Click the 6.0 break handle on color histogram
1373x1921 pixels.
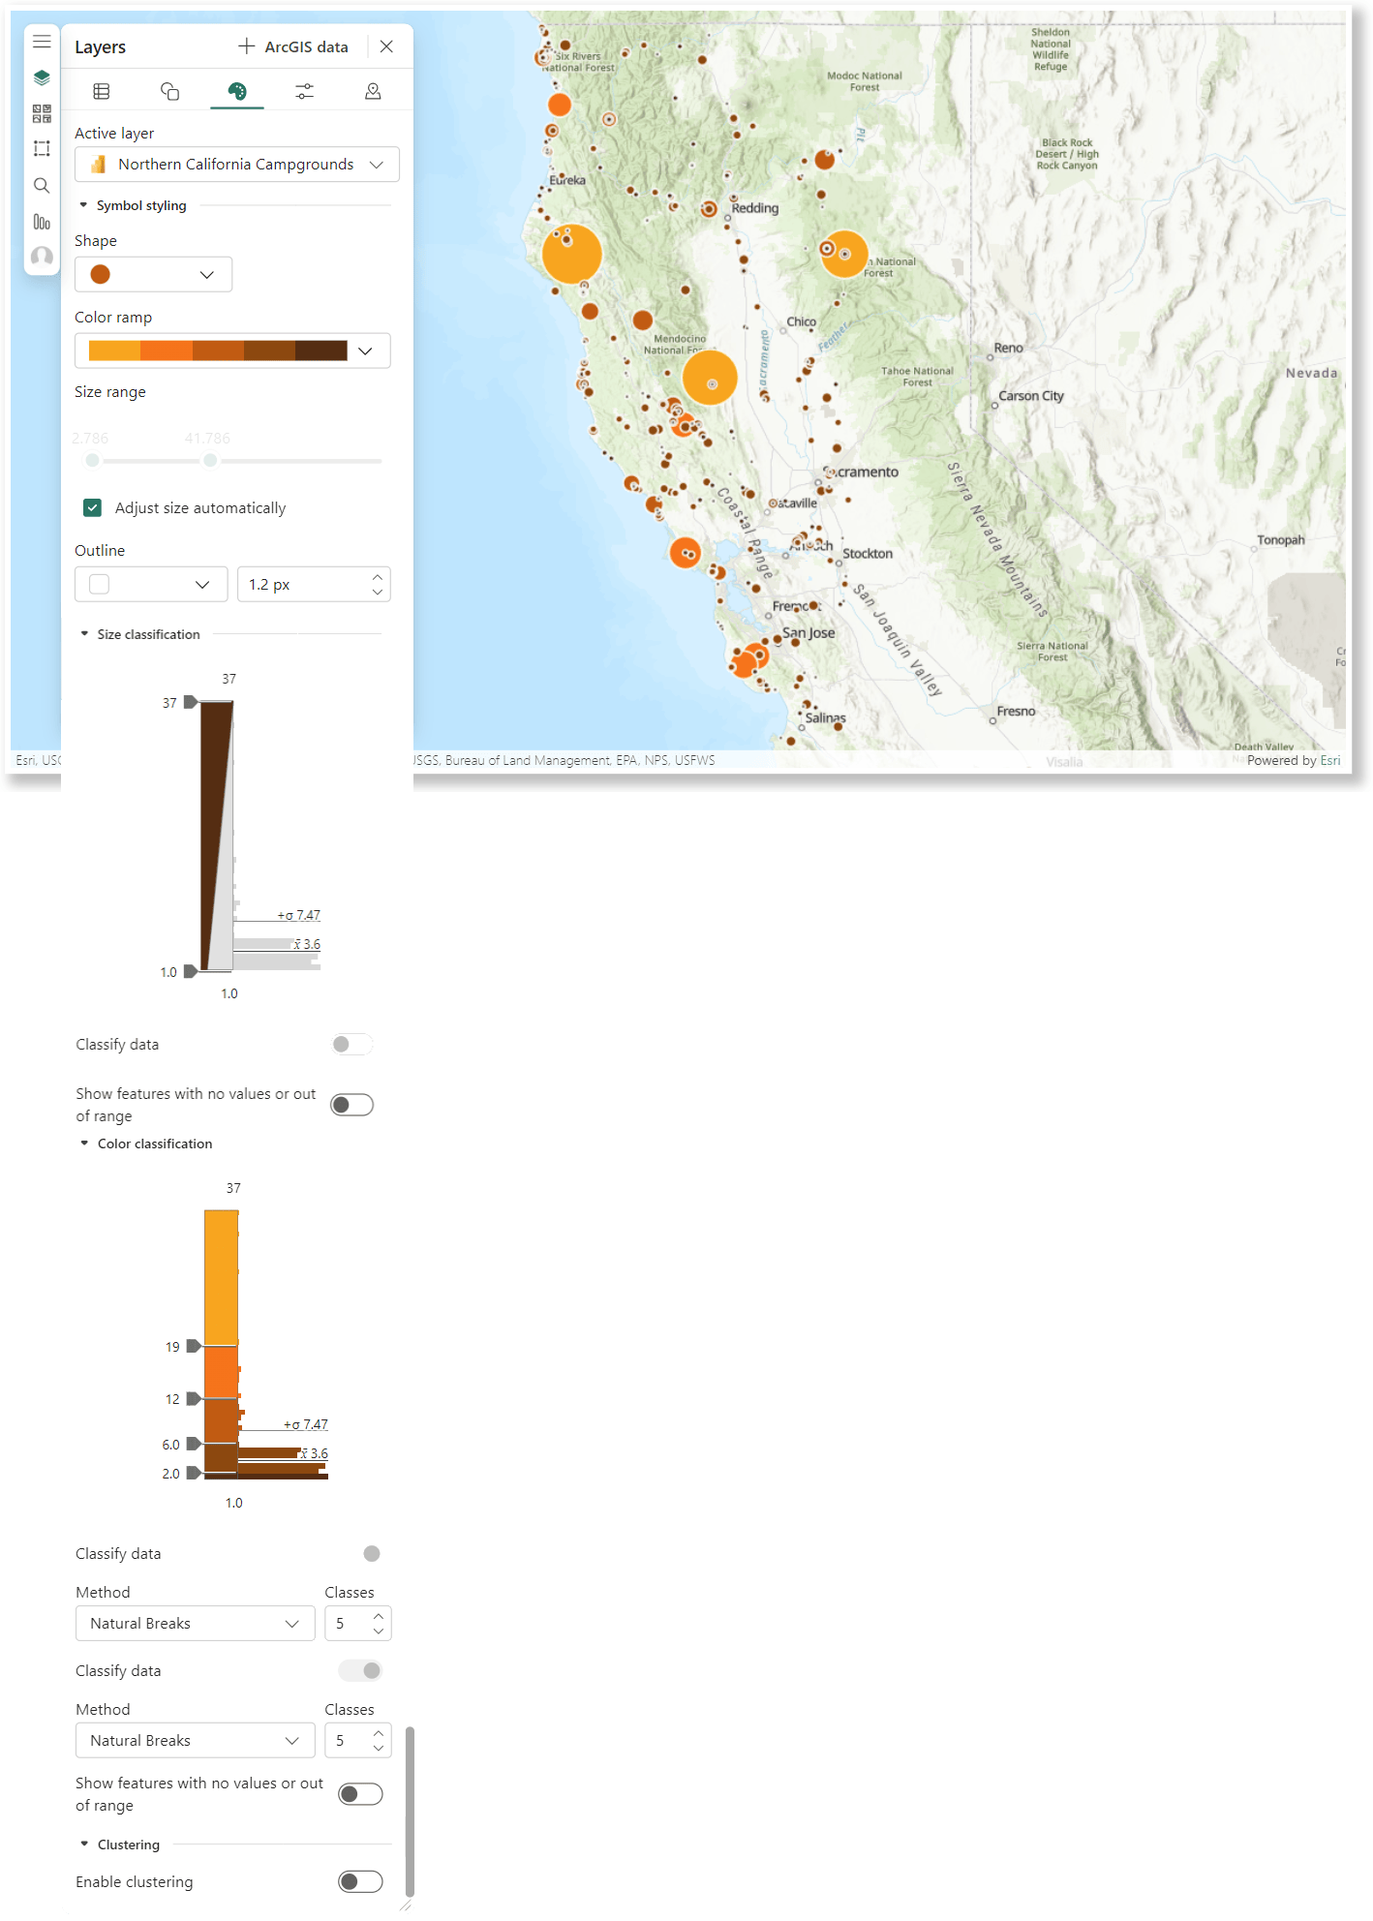pos(194,1444)
